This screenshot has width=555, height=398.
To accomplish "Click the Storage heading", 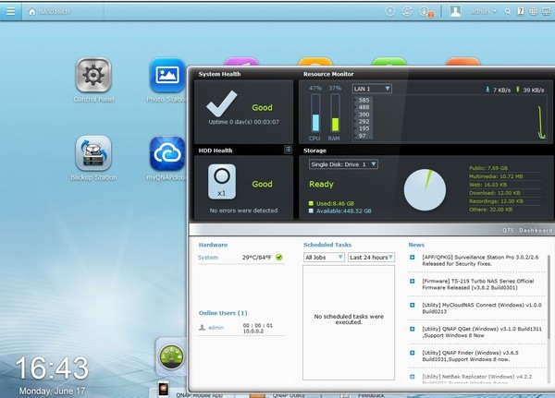I will coord(314,151).
